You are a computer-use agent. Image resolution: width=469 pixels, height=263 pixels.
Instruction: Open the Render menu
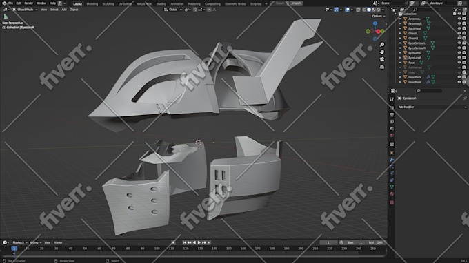point(29,3)
